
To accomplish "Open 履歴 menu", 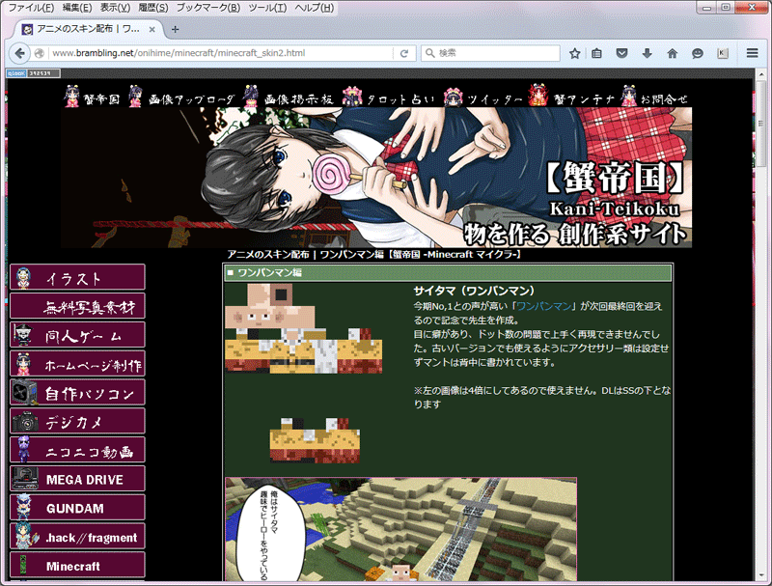I will (153, 8).
